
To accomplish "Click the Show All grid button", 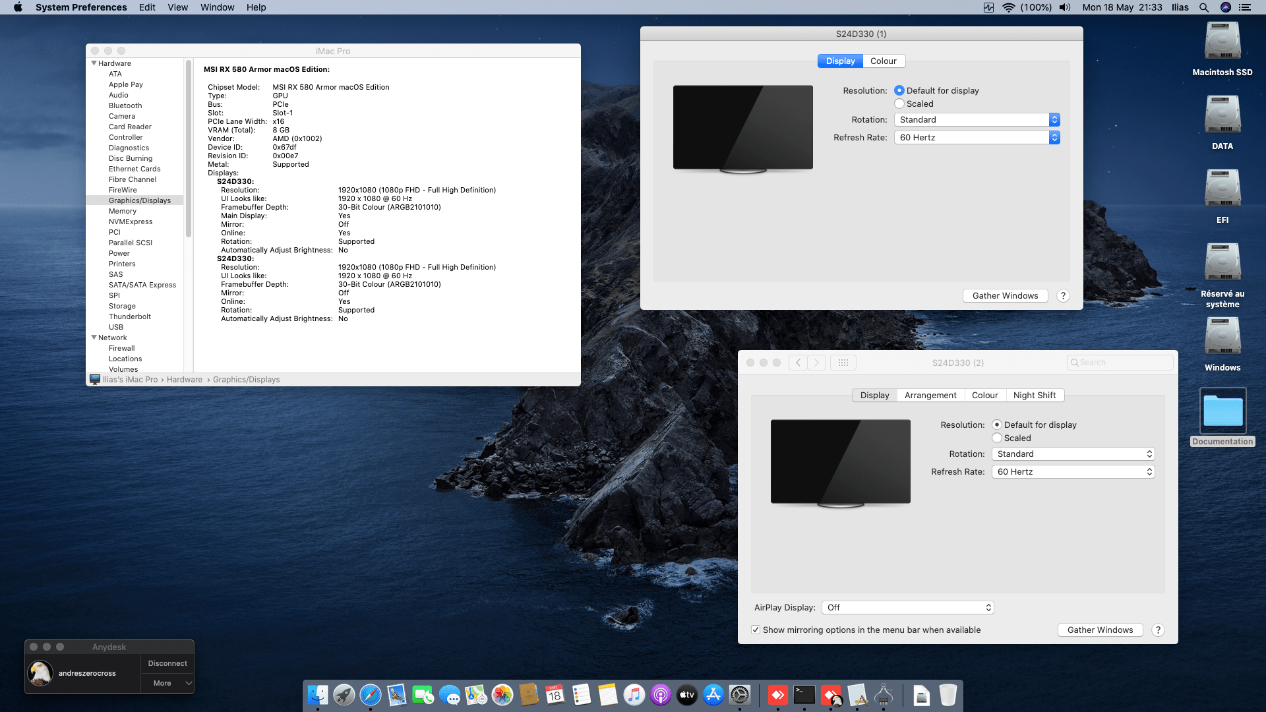I will (843, 363).
